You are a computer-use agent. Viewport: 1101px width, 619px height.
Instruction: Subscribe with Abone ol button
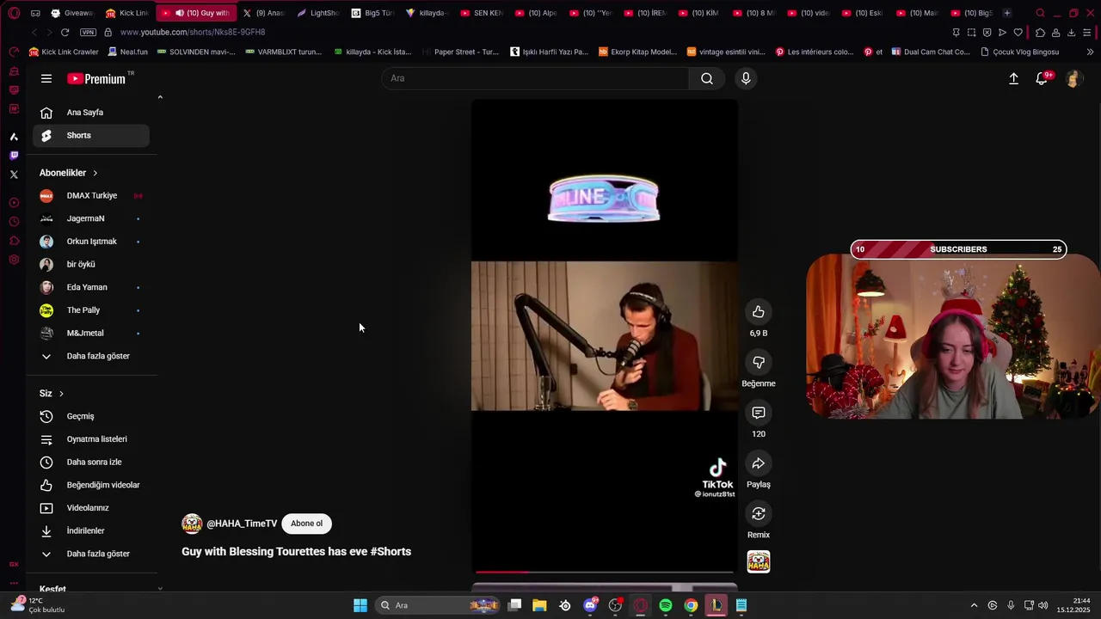[x=306, y=524]
